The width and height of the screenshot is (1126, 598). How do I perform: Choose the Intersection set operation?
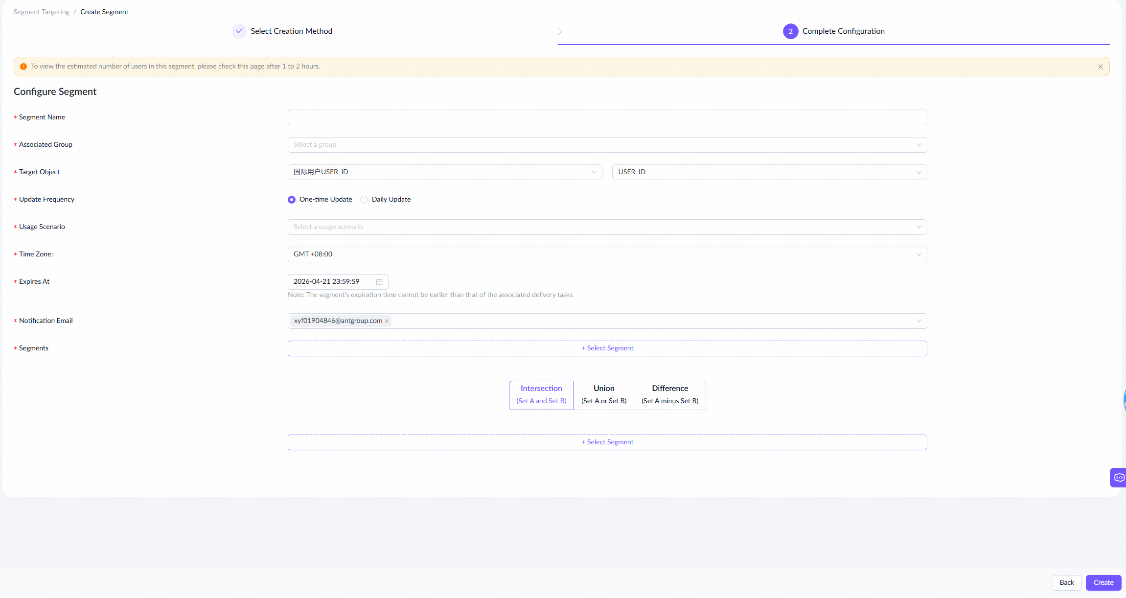click(x=541, y=395)
